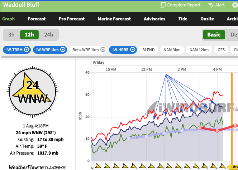Click lavender forecast point near 11 AM

click(x=129, y=138)
